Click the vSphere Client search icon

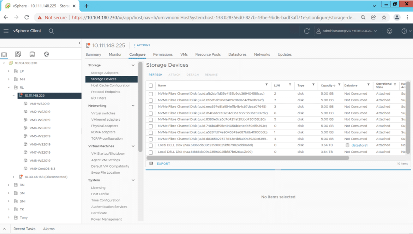point(52,31)
